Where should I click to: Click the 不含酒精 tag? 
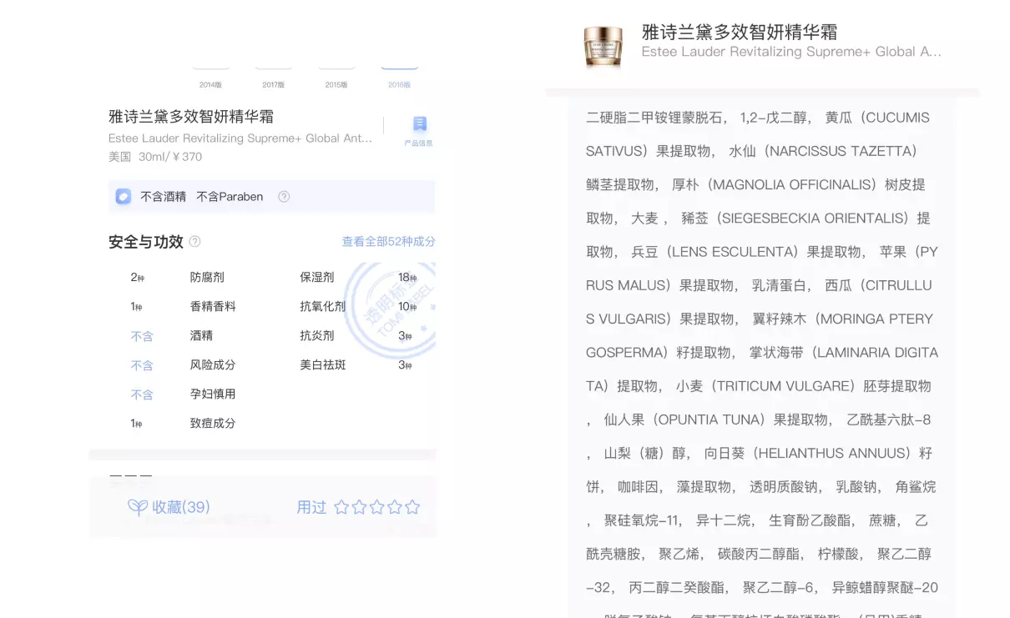point(163,197)
